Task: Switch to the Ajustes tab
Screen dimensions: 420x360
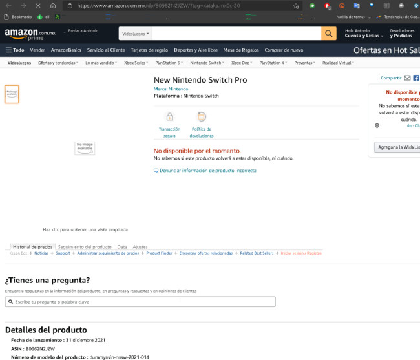Action: click(x=140, y=247)
